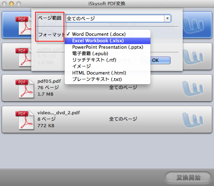This screenshot has width=214, height=186.
Task: Choose リッチテキスト (.rtf) format
Action: [108, 60]
